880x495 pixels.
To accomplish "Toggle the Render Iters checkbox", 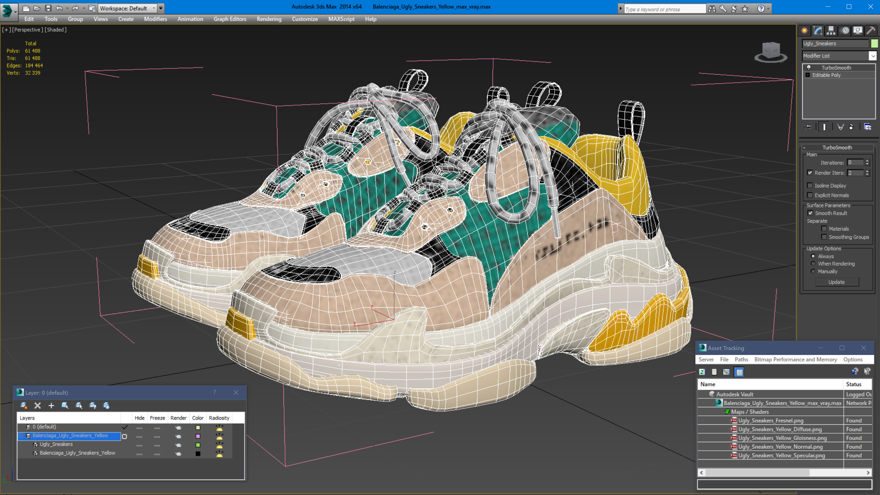I will pyautogui.click(x=810, y=173).
